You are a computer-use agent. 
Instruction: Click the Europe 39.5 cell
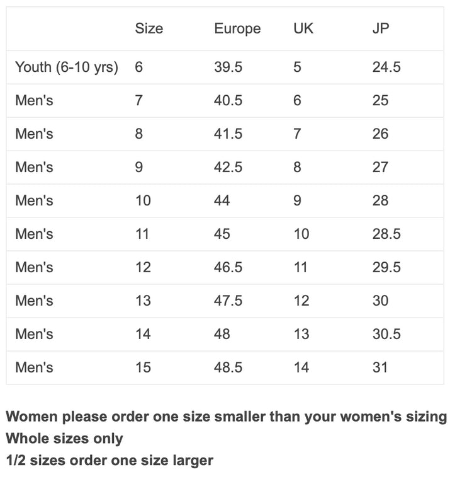tap(228, 67)
